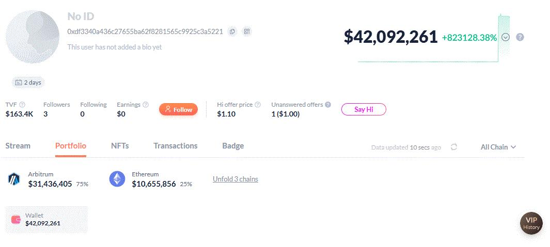Image resolution: width=550 pixels, height=247 pixels.
Task: Refresh portfolio data
Action: click(x=454, y=147)
